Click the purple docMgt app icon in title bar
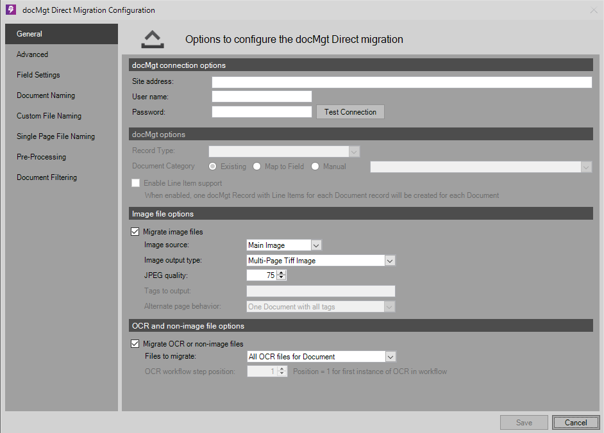 tap(11, 10)
